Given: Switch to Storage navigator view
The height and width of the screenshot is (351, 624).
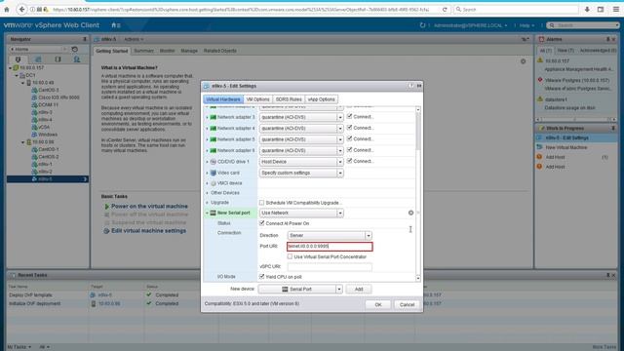Looking at the screenshot, I should coord(58,59).
